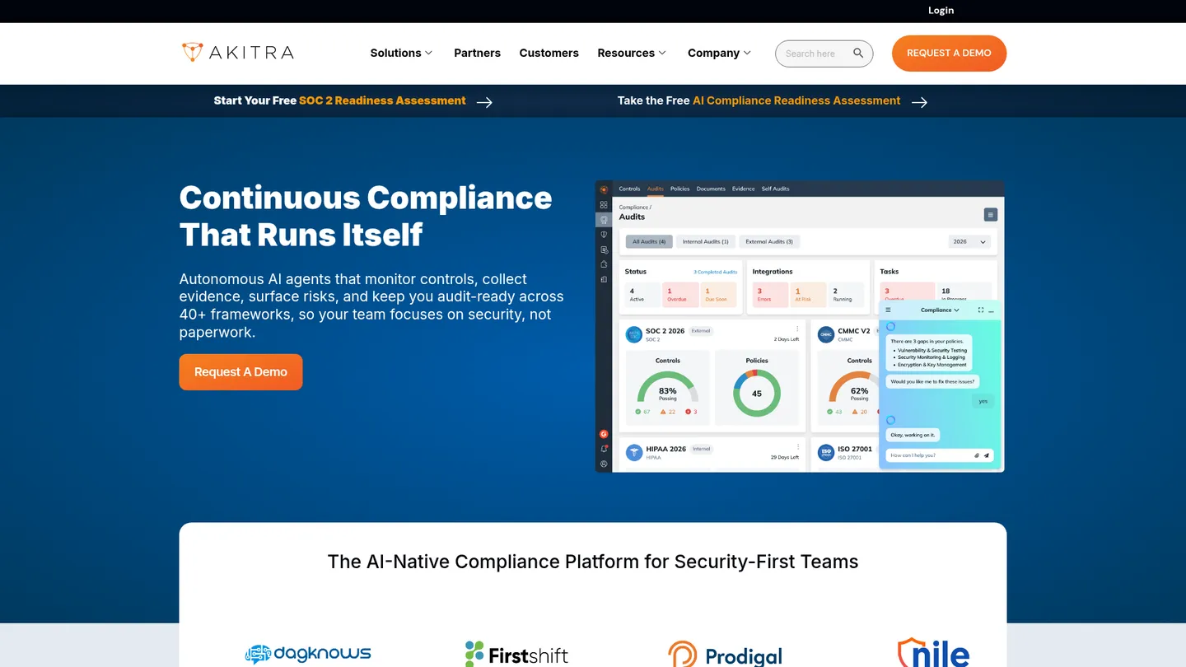Open the Compliance dropdown in the chat header
Image resolution: width=1186 pixels, height=667 pixels.
[940, 310]
